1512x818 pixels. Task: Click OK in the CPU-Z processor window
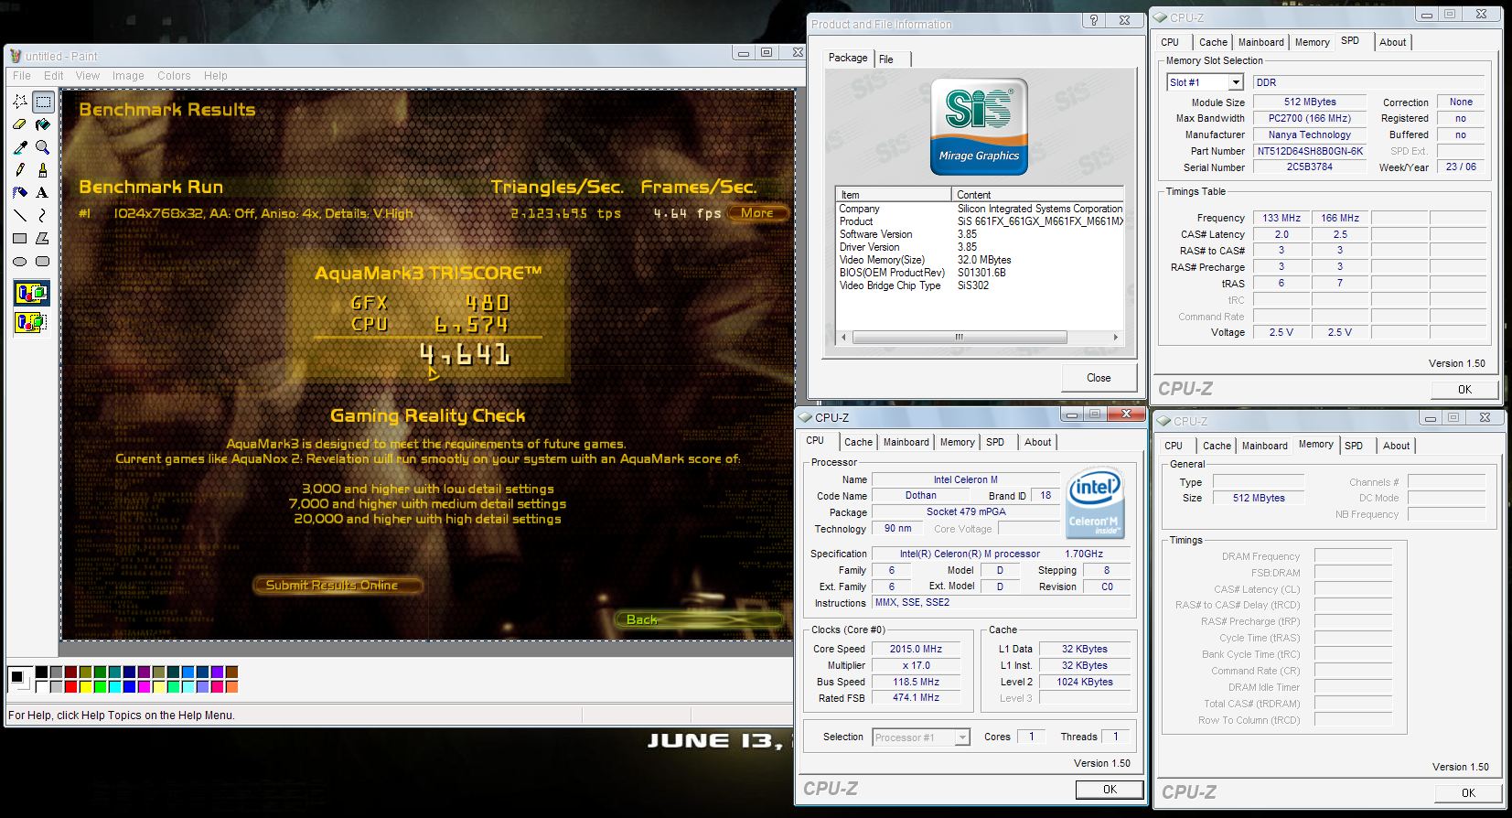point(1110,790)
